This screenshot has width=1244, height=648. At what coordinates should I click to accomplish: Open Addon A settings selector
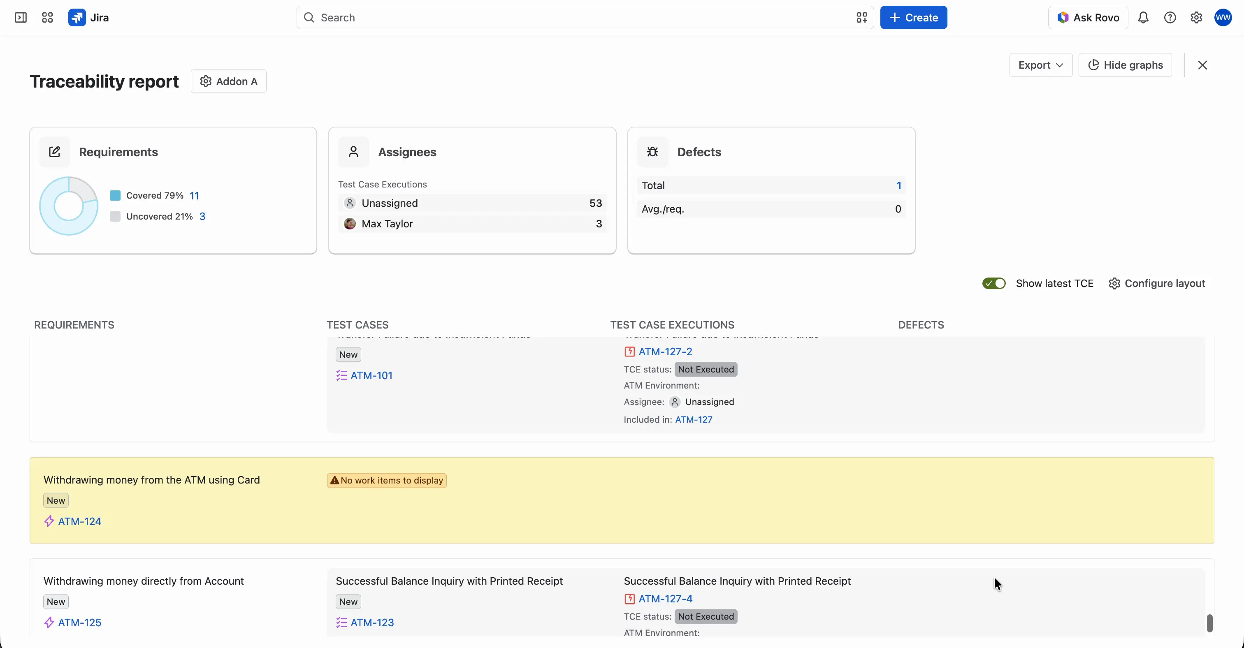[228, 81]
